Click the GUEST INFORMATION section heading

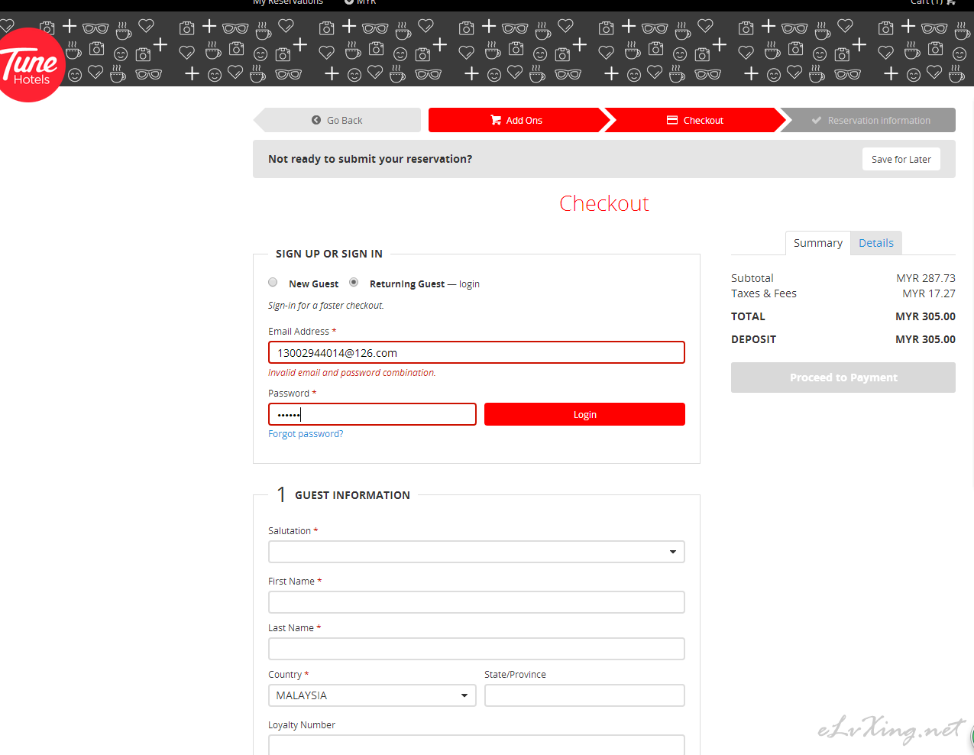pyautogui.click(x=352, y=495)
